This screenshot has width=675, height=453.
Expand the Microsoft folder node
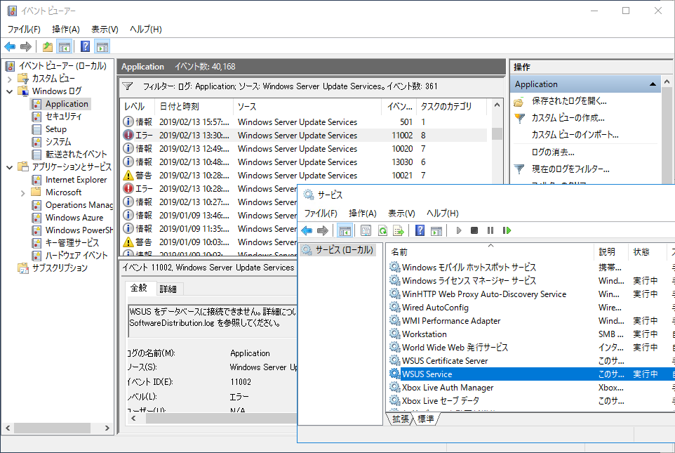(23, 193)
